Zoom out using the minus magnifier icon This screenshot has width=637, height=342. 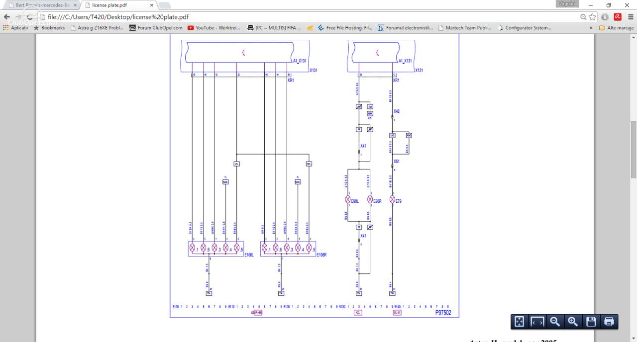[555, 322]
